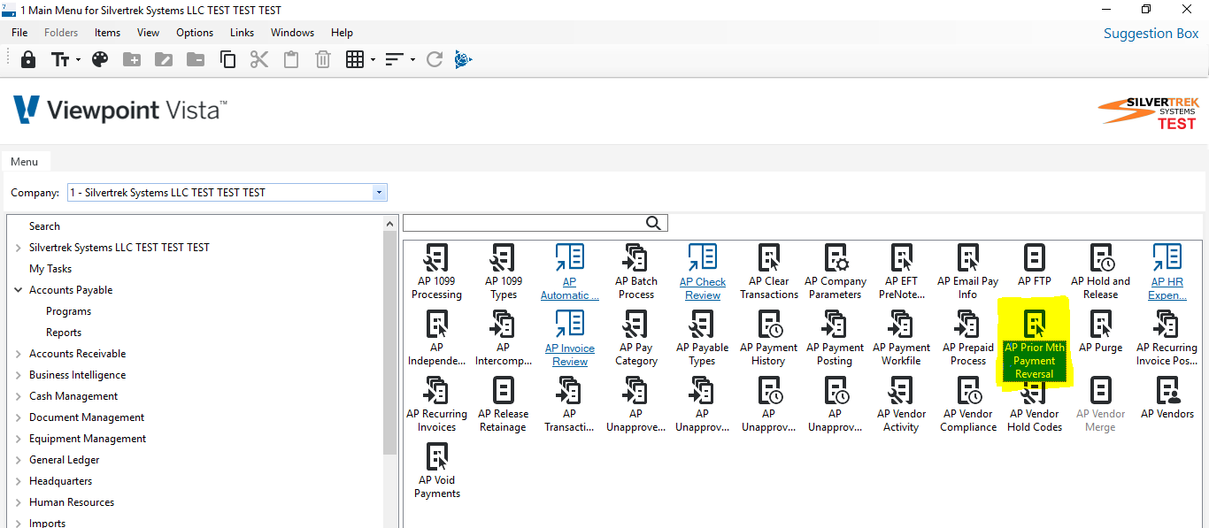
Task: Select the Menu tab
Action: (25, 162)
